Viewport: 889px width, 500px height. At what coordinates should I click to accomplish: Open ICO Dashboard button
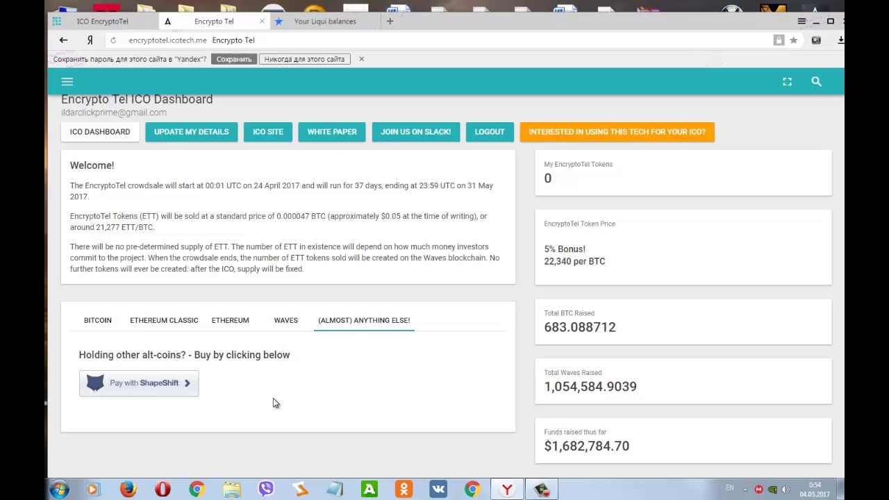pyautogui.click(x=100, y=132)
